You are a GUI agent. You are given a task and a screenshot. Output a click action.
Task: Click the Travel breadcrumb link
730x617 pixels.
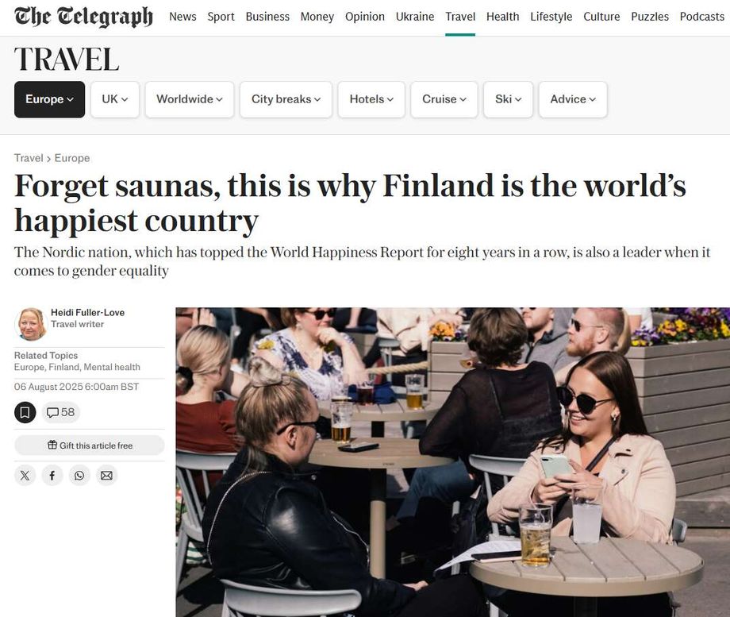tap(29, 158)
